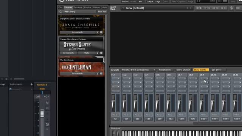
Task: Switch to the Files browser tab
Action: tap(60, 8)
